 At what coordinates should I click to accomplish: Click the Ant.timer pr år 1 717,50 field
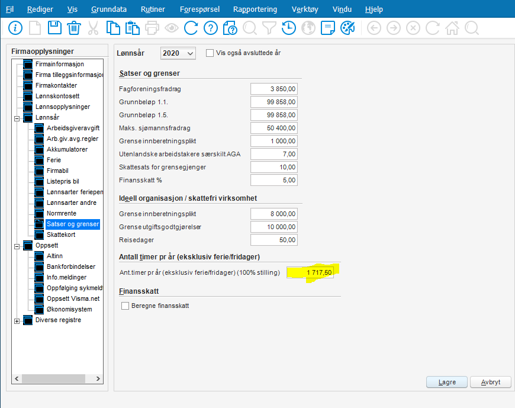(310, 272)
